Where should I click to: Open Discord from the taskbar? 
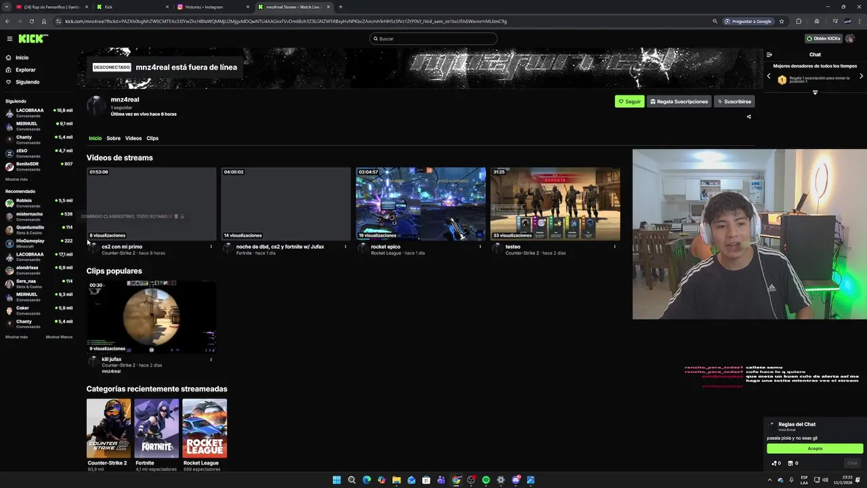click(515, 480)
